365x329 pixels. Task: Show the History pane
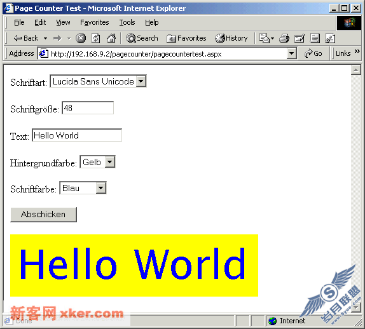(x=231, y=38)
